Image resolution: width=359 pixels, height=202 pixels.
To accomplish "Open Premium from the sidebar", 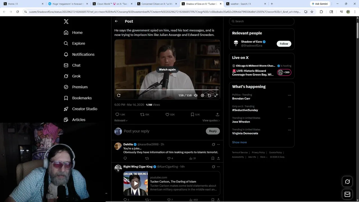I will 76,87.
